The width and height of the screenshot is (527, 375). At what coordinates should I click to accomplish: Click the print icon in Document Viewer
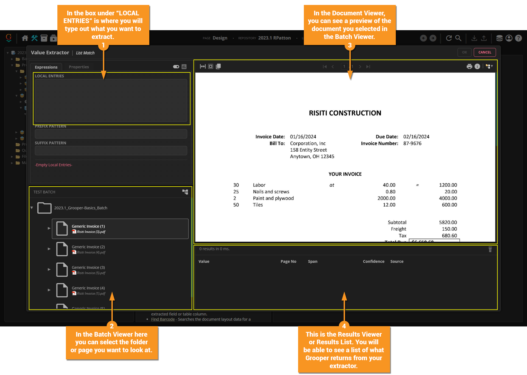coord(469,66)
